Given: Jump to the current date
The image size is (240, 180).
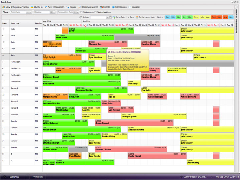Looking at the screenshot, I should click(x=145, y=17).
